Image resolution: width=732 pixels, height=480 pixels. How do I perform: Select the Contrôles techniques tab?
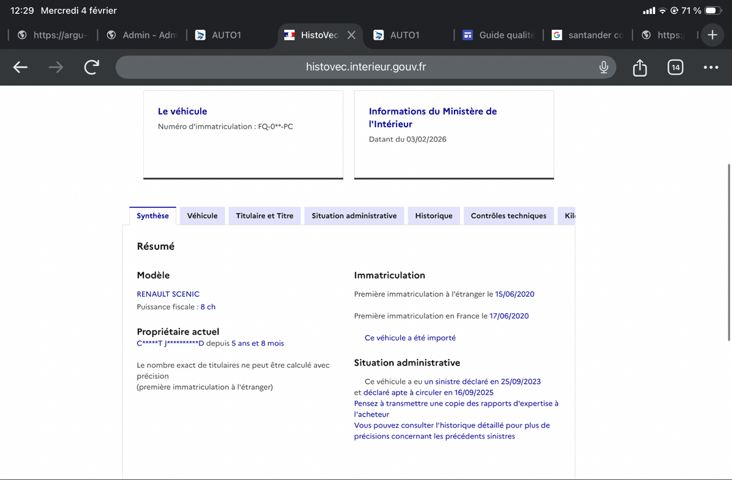point(508,215)
